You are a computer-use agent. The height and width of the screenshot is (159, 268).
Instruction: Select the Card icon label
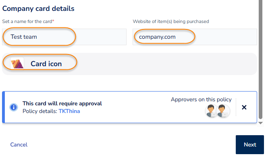[46, 64]
